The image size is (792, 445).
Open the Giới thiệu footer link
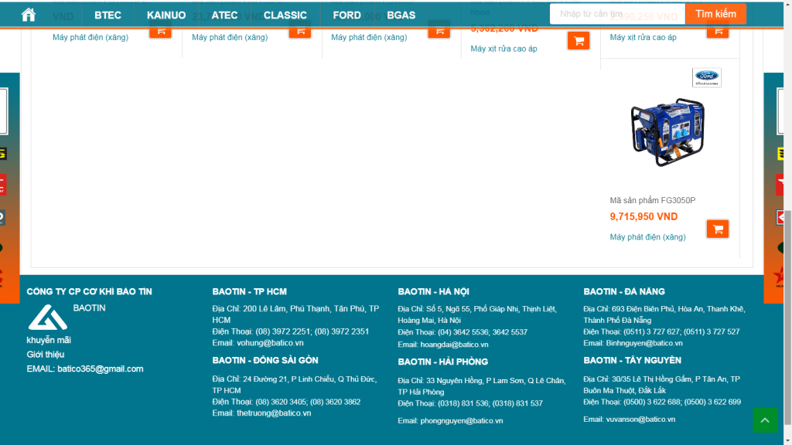pyautogui.click(x=46, y=355)
